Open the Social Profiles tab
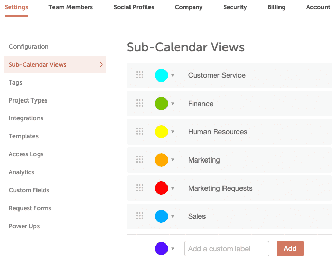Screen dimensions: 335x264 pos(134,7)
